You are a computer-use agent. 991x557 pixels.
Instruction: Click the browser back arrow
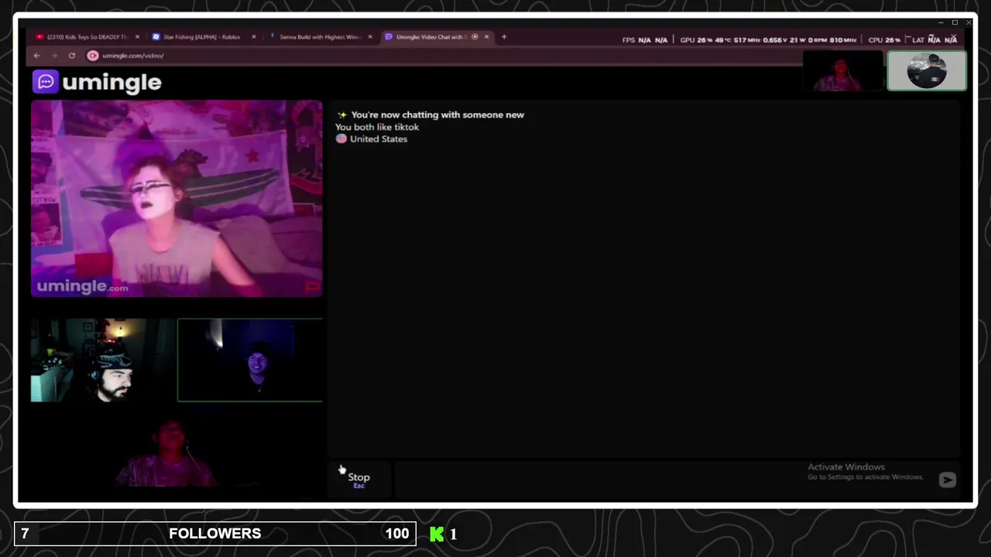point(36,56)
